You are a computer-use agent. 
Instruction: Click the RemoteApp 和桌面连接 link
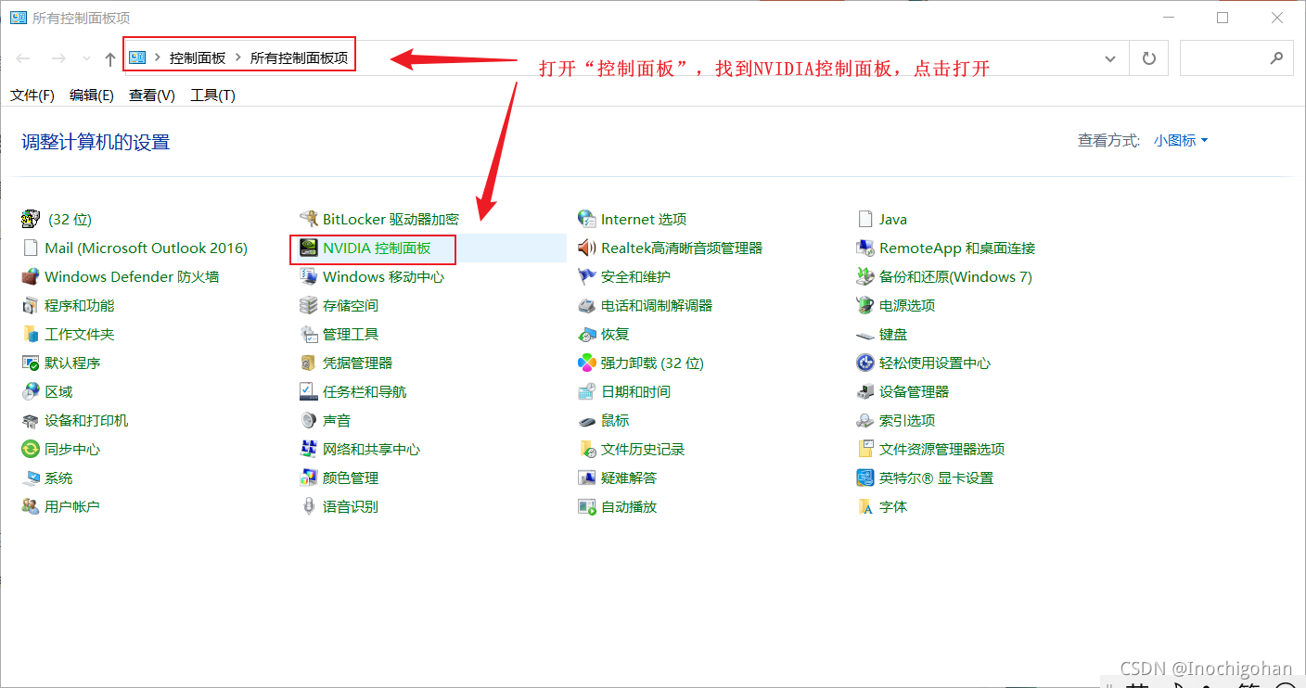957,248
